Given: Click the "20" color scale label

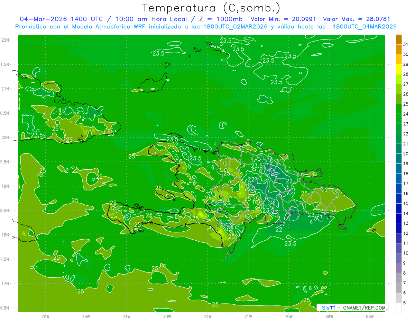Looking at the screenshot, I should (x=406, y=154).
